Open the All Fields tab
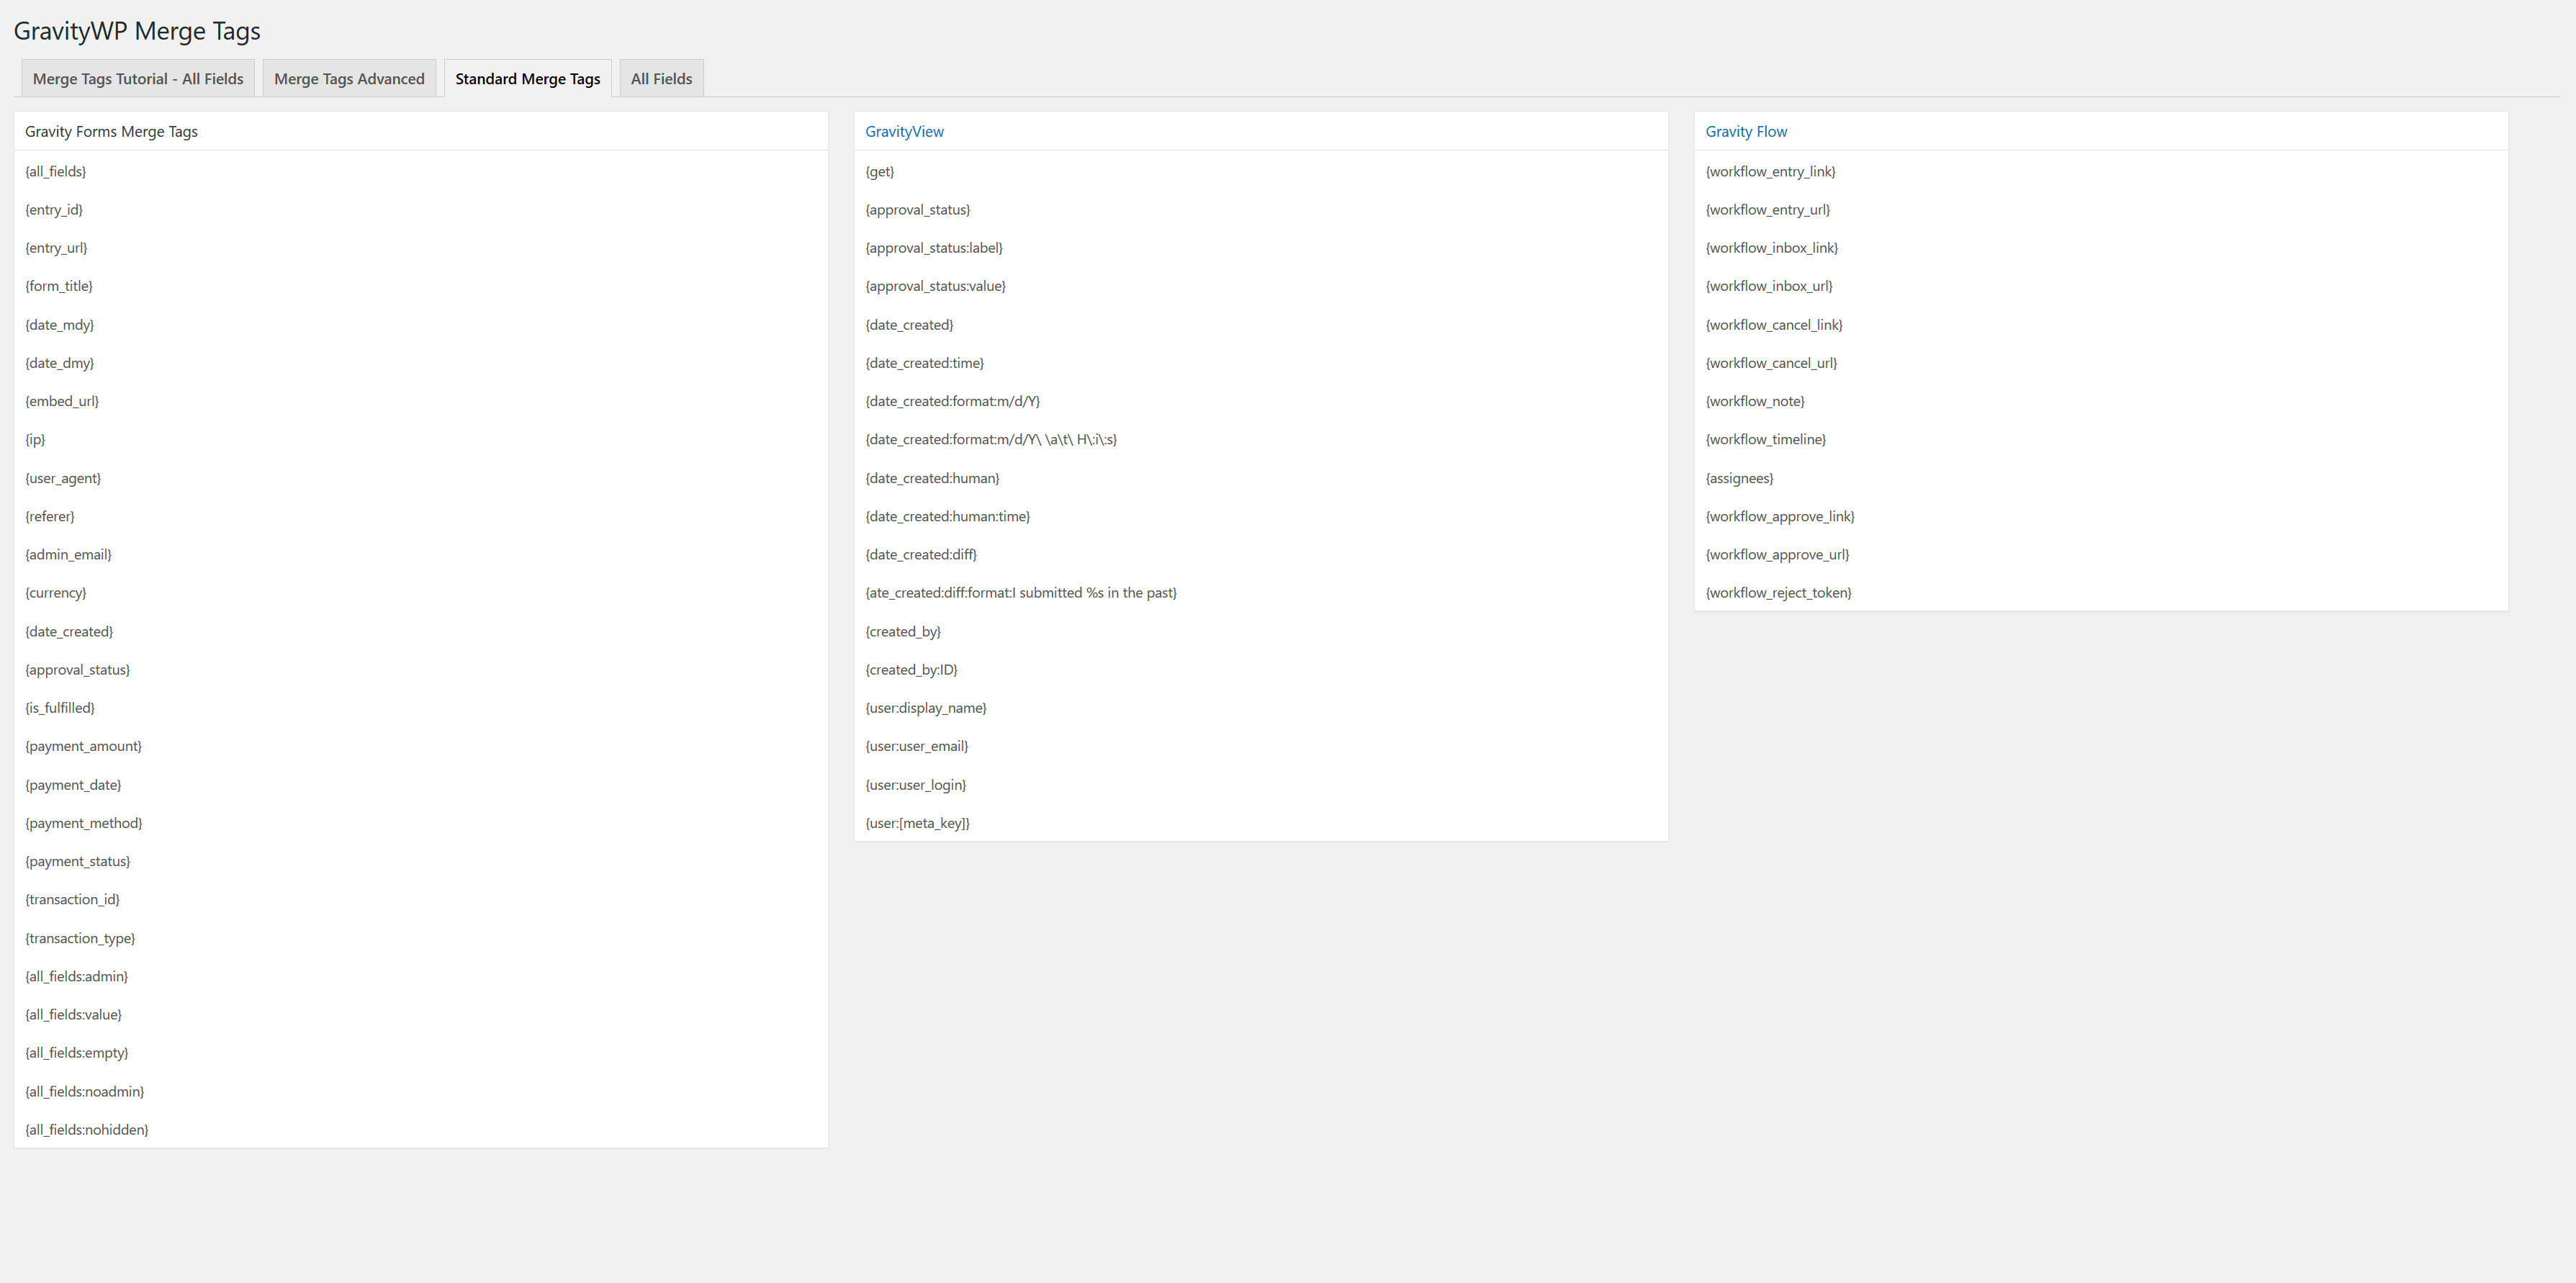 click(x=661, y=79)
